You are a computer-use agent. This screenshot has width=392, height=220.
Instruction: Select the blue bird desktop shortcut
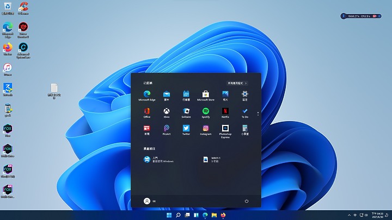[x=8, y=90]
